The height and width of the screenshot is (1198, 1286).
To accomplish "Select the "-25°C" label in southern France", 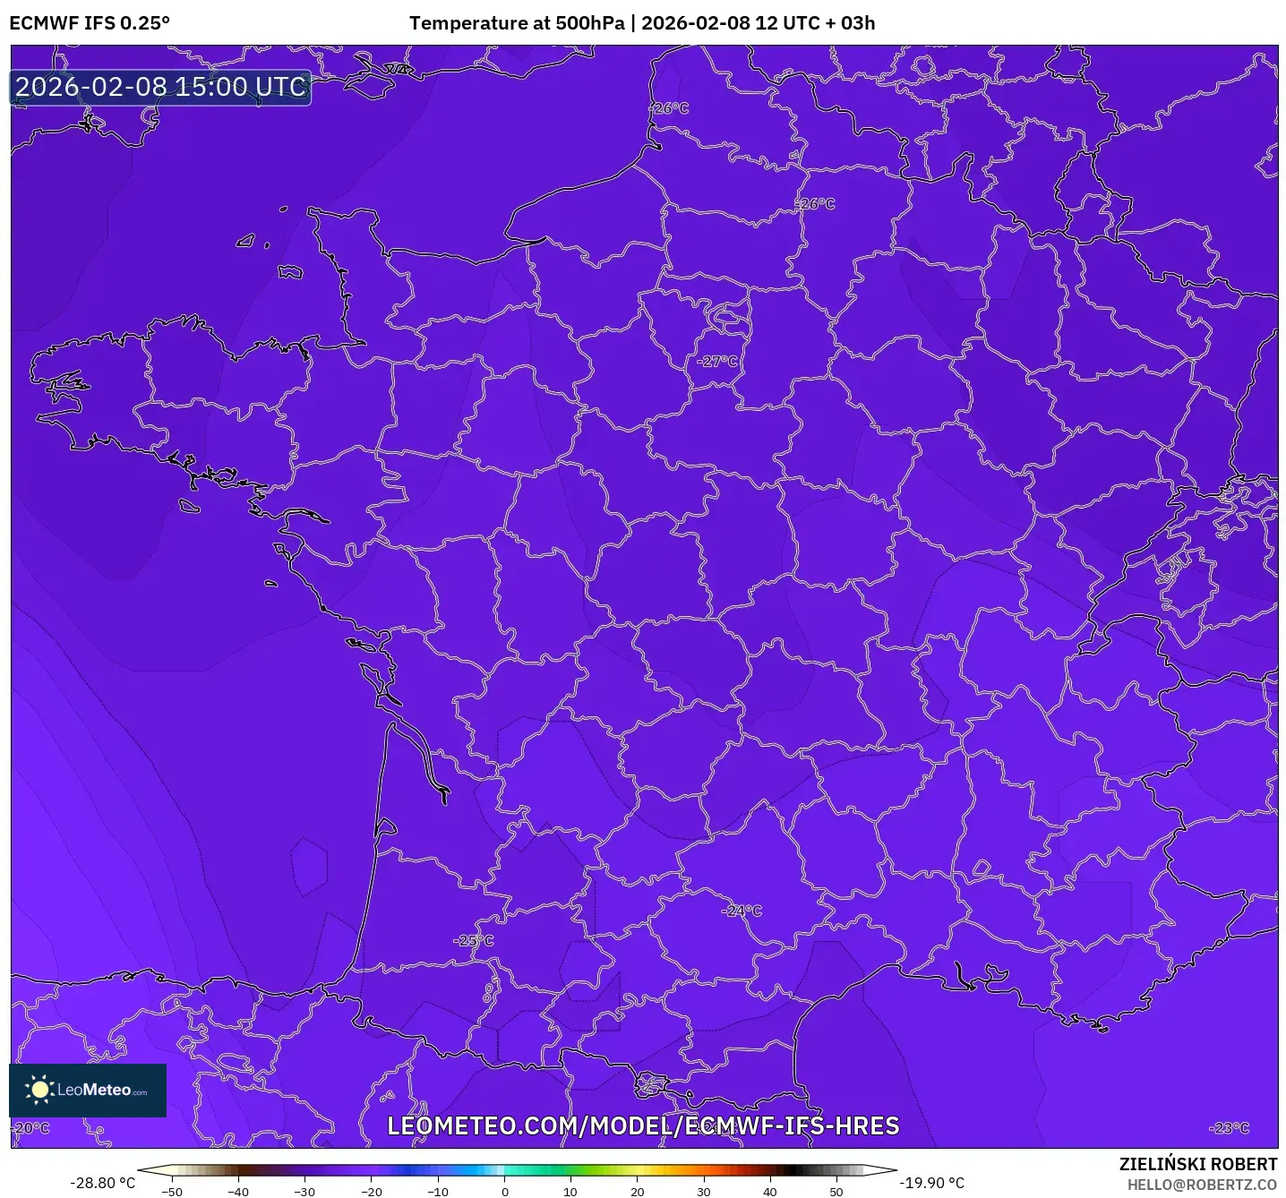I will click(475, 941).
